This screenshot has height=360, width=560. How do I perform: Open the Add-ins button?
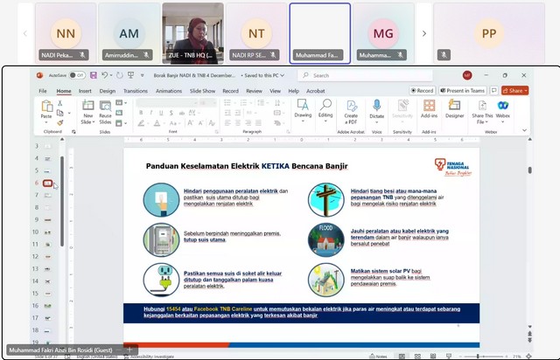[429, 108]
